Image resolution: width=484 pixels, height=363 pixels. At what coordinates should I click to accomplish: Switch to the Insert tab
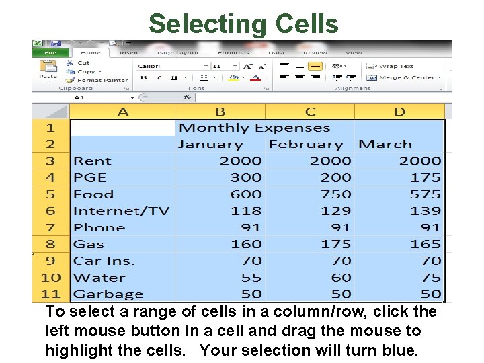pos(128,53)
